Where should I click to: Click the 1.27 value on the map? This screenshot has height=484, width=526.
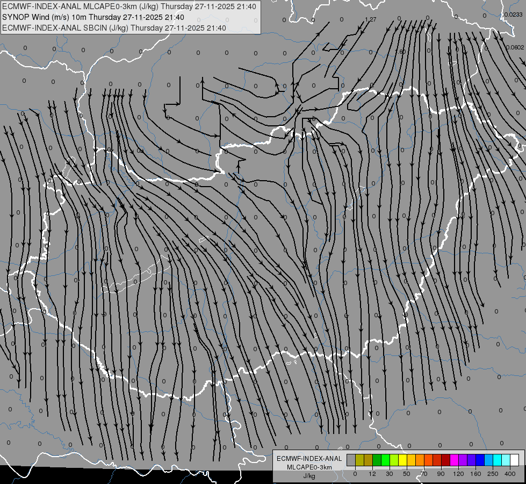click(x=371, y=19)
